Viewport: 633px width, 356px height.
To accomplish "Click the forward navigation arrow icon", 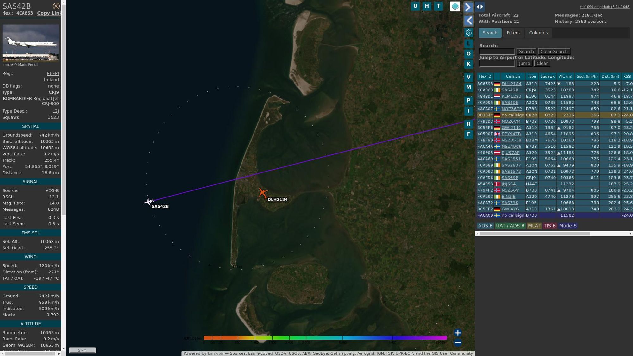I will [x=468, y=7].
